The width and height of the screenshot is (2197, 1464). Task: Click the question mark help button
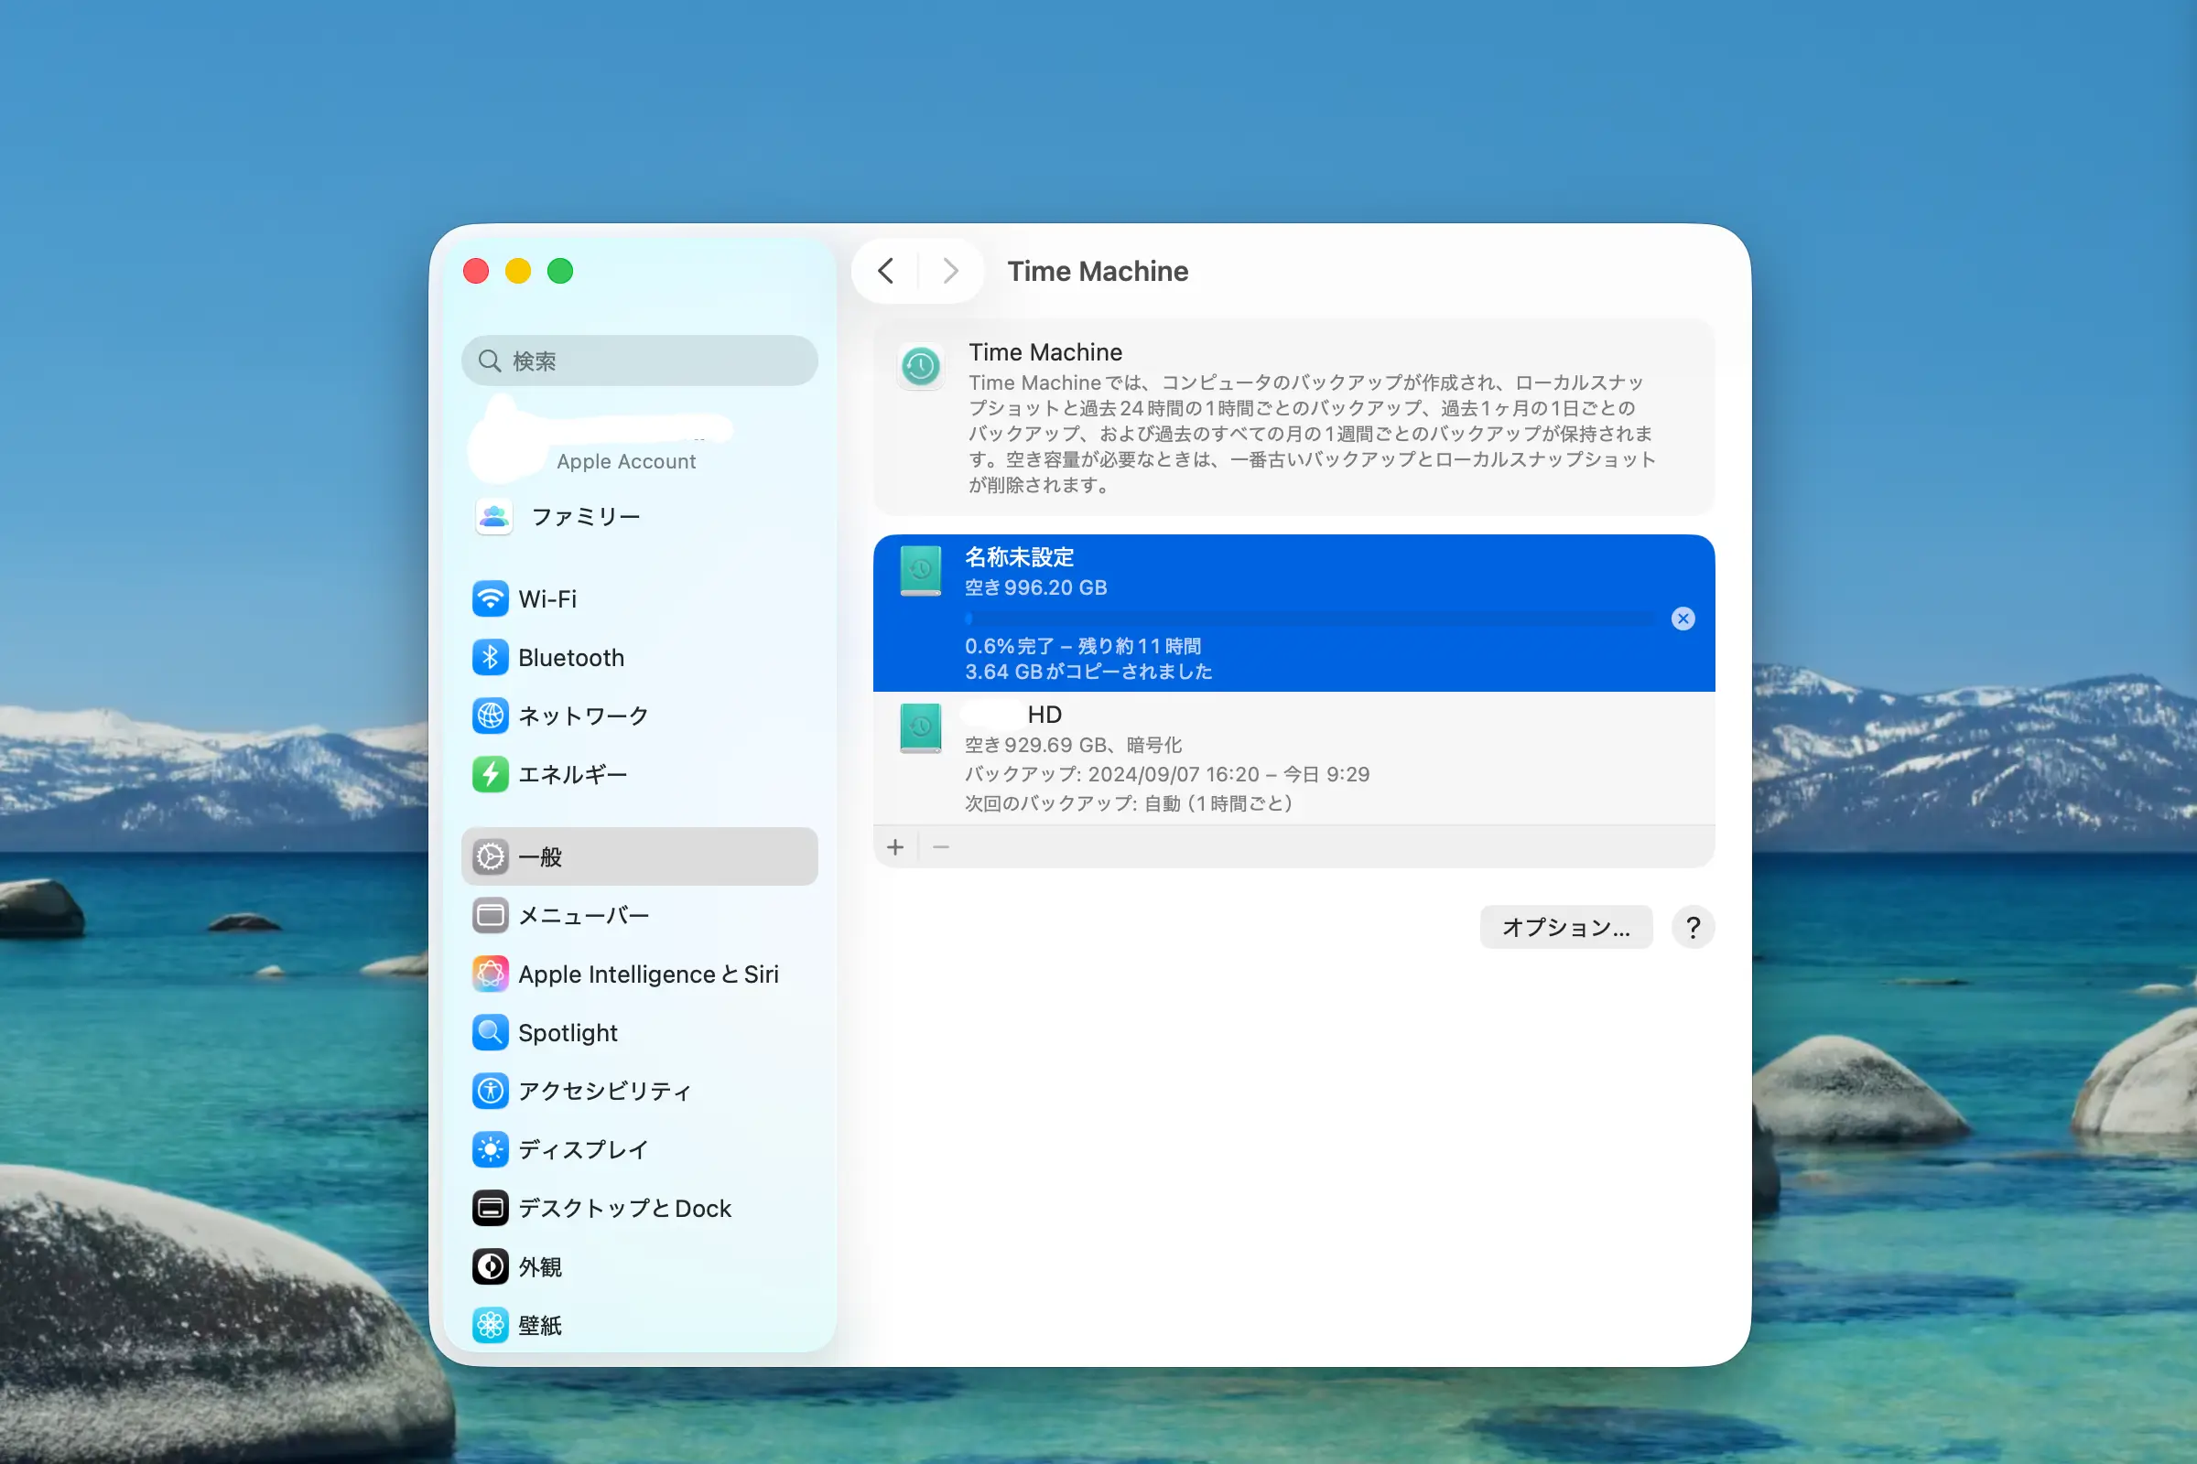(1693, 927)
